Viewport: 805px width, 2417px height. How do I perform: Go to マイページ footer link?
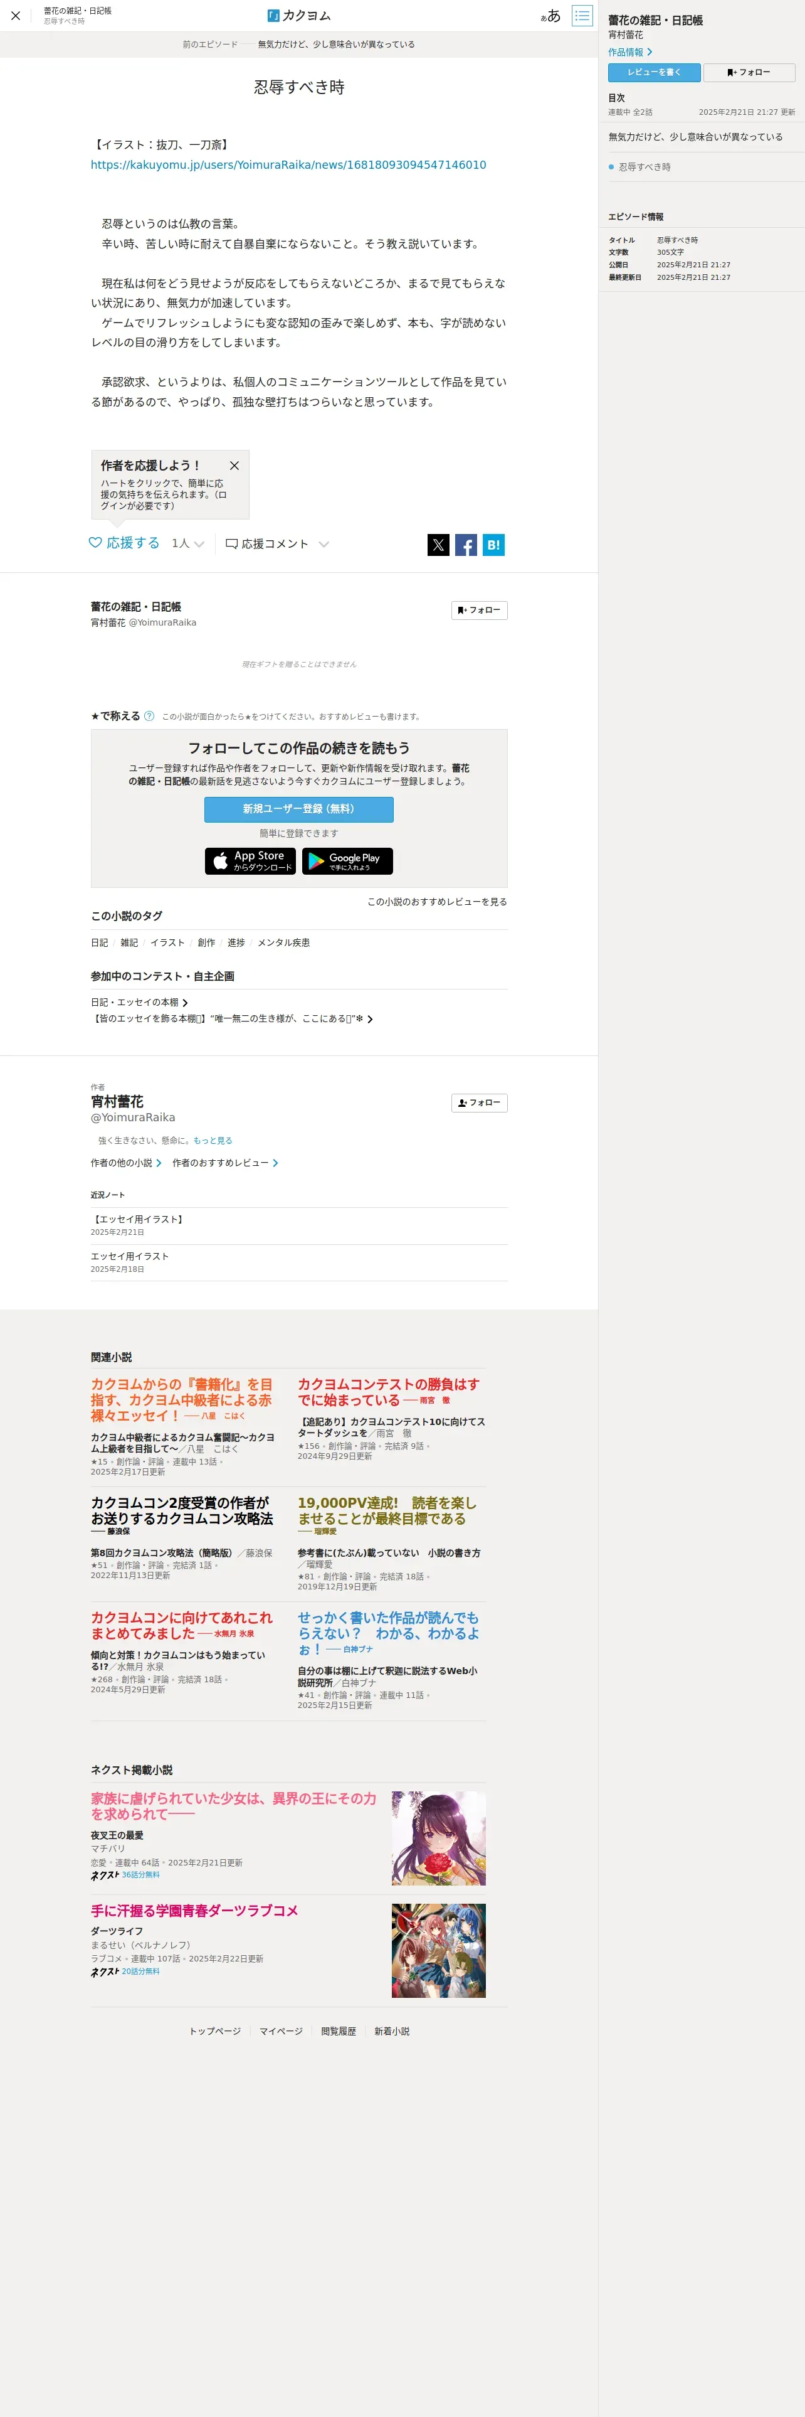(281, 2031)
